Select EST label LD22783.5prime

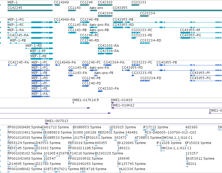(x=47, y=164)
